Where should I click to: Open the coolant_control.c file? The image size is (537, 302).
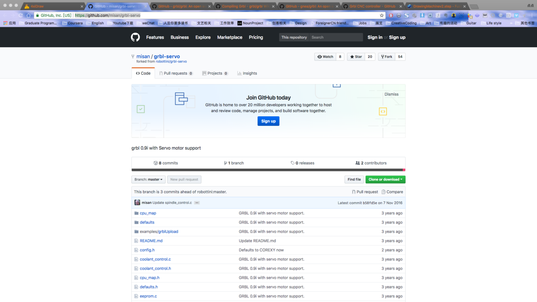tap(155, 259)
